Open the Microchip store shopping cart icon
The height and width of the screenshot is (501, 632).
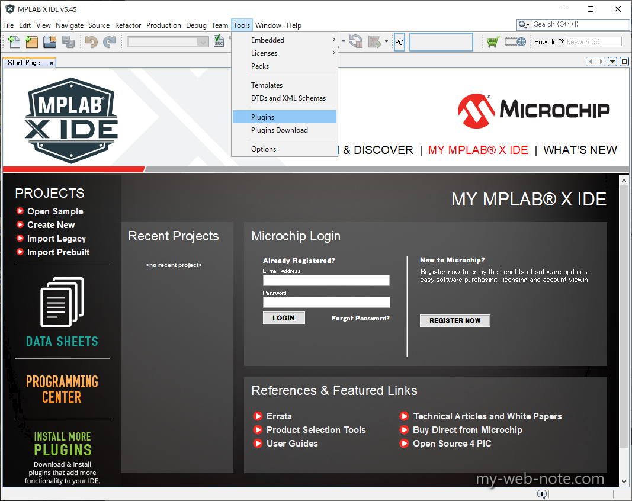pos(492,41)
